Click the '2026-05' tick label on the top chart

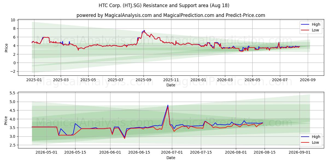pyautogui.click(x=252, y=80)
